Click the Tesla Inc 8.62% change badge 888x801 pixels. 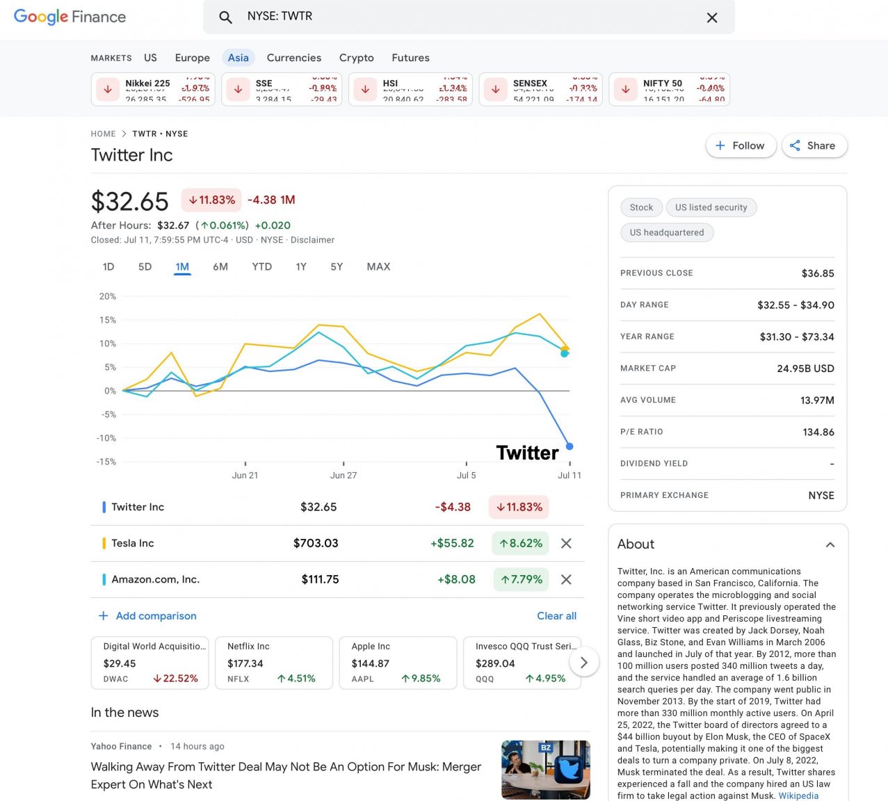click(521, 543)
